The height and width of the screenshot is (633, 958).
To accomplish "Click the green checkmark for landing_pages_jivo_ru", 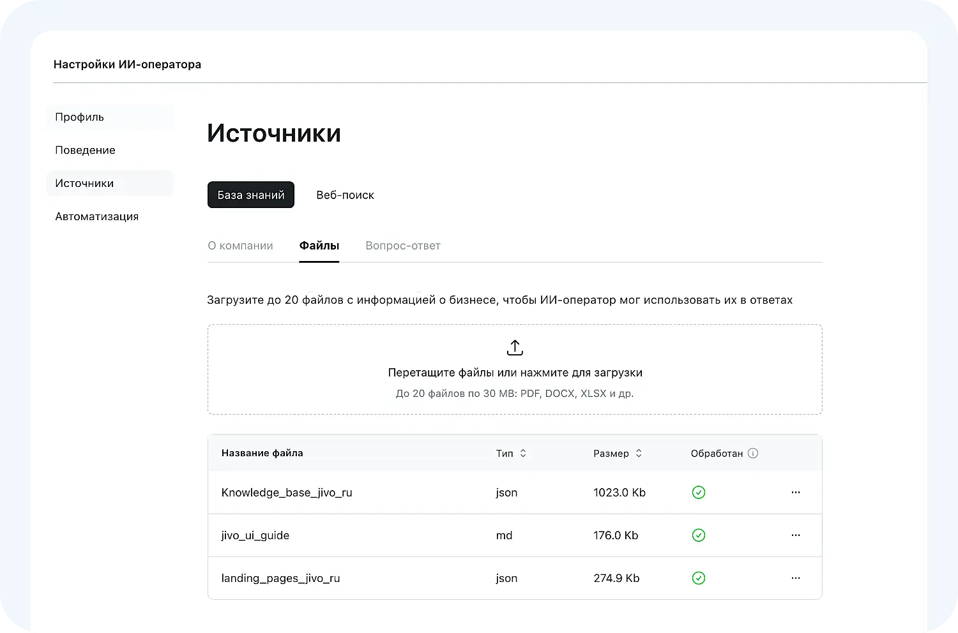I will click(699, 578).
